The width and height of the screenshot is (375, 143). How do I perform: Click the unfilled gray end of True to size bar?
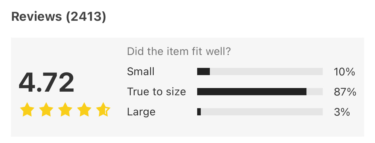coord(315,92)
